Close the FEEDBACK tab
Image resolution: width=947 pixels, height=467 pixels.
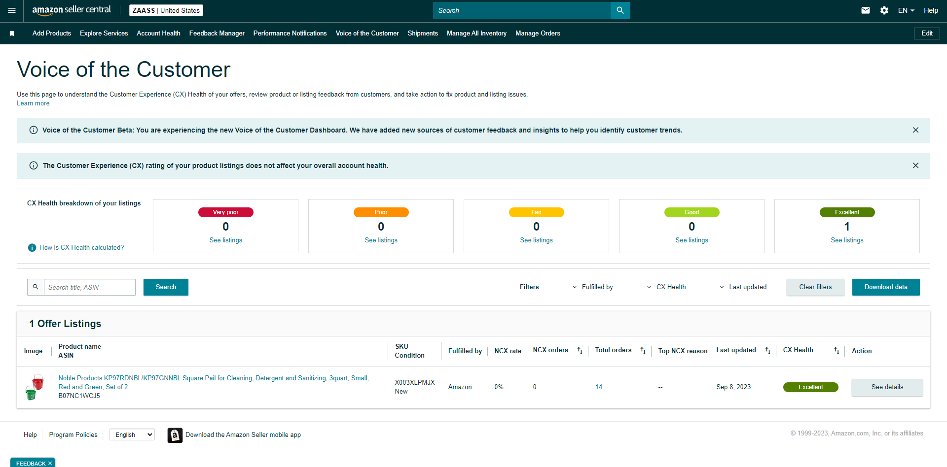tap(50, 464)
